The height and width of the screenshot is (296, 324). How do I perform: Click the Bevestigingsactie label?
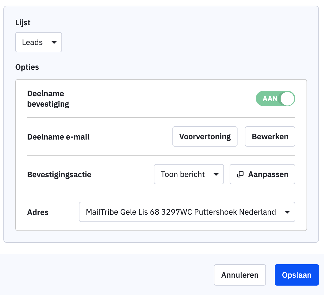click(x=59, y=175)
